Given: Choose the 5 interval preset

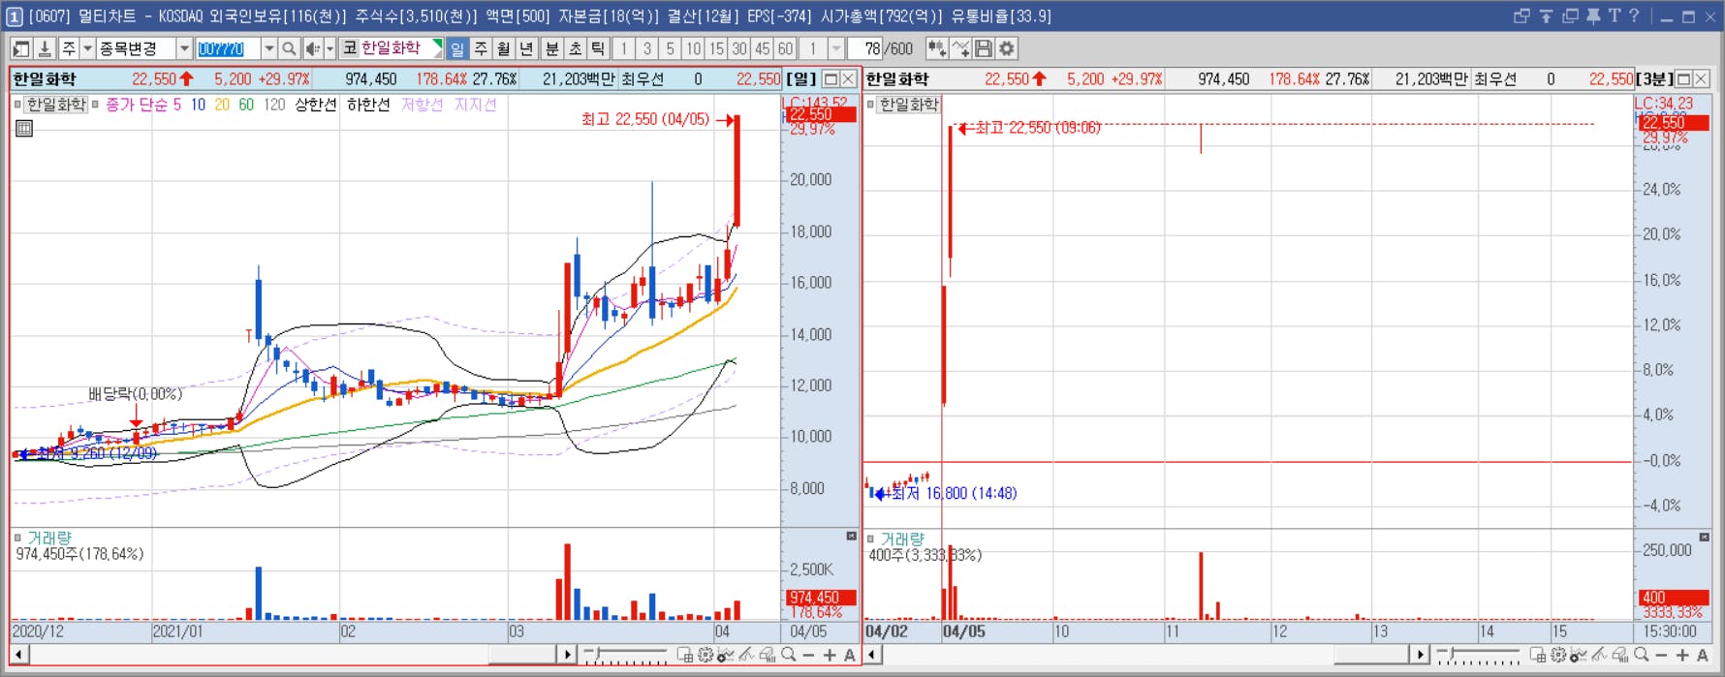Looking at the screenshot, I should click(670, 48).
